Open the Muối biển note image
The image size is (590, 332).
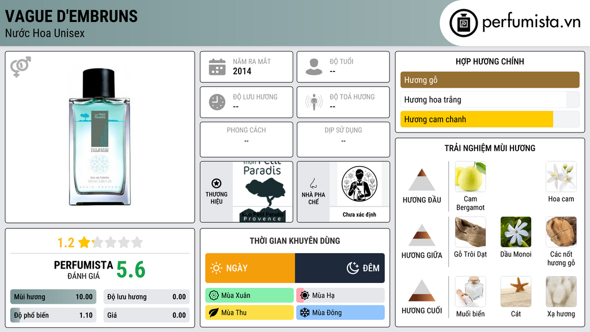470,292
